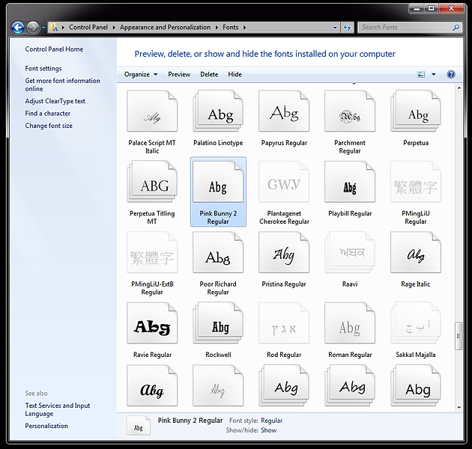Select the Parchment Regular font icon
This screenshot has width=472, height=449.
350,111
